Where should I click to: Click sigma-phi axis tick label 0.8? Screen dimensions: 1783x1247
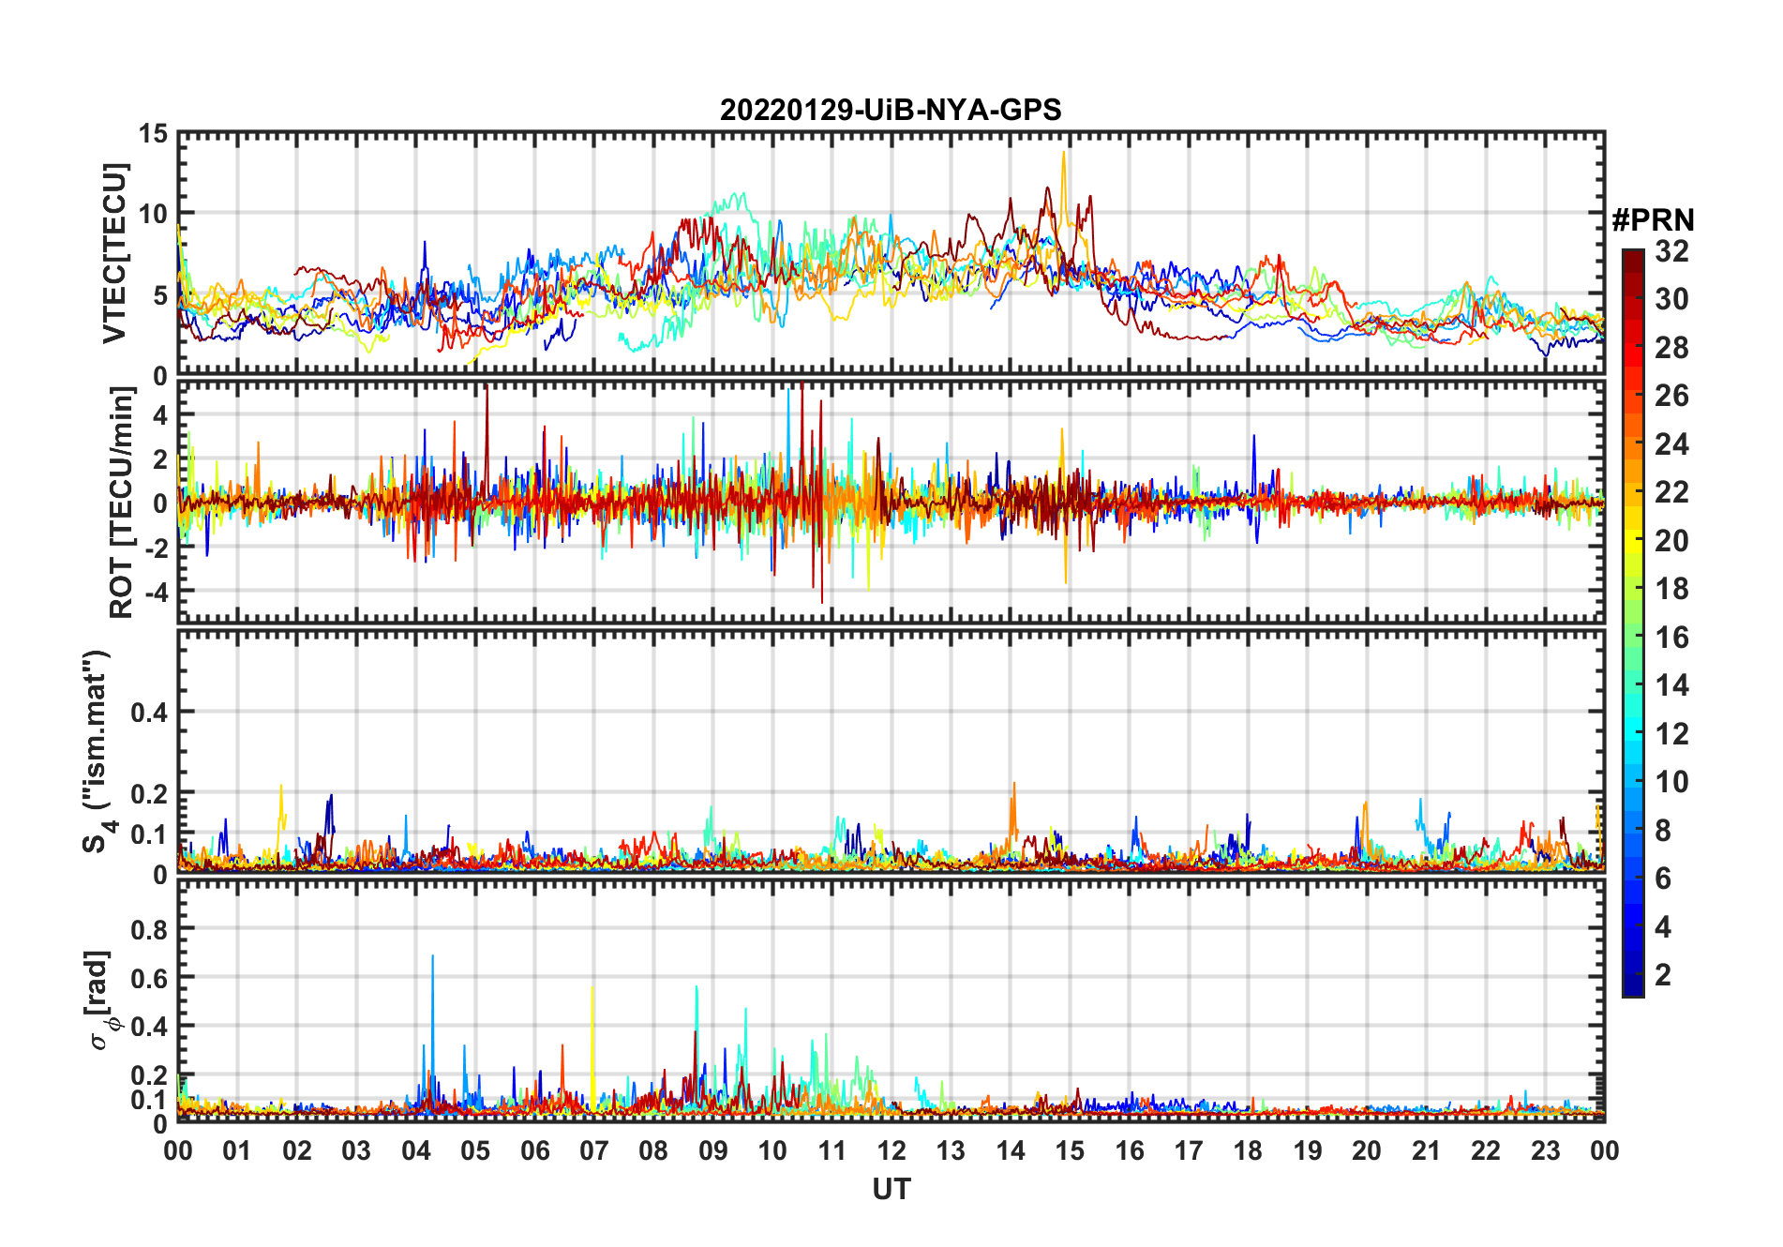(150, 929)
